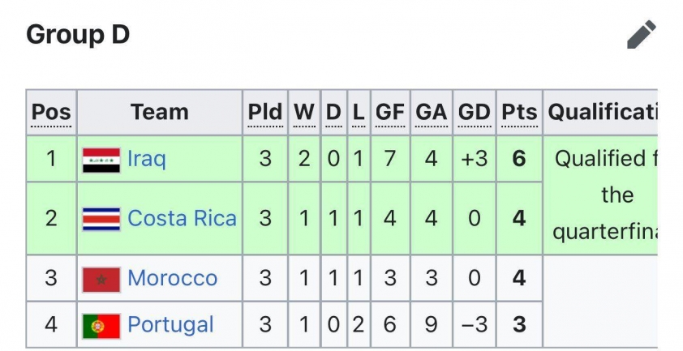Click the D column header abbreviation
The image size is (683, 351).
click(333, 113)
